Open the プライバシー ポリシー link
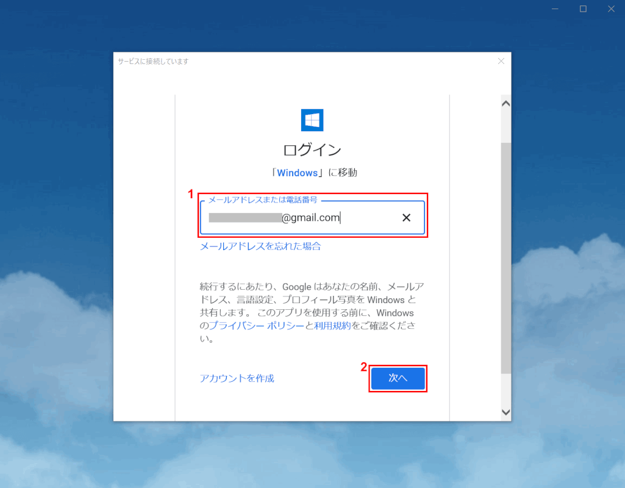This screenshot has width=625, height=488. [256, 326]
